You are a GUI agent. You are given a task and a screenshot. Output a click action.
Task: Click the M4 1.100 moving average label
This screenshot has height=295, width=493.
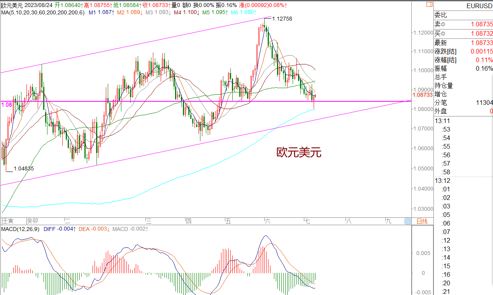coord(187,12)
